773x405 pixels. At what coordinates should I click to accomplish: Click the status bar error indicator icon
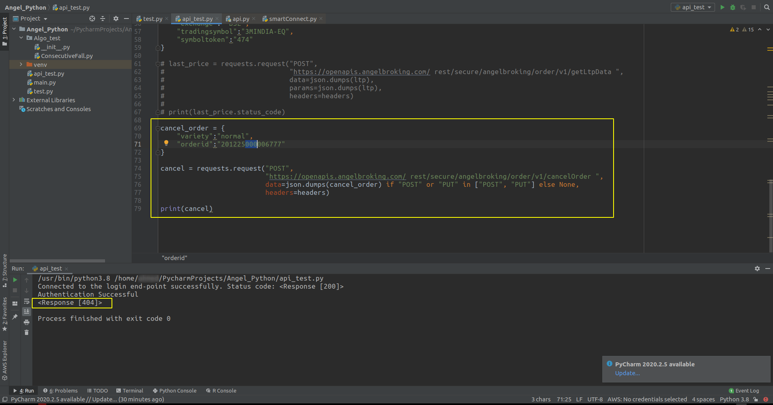766,399
